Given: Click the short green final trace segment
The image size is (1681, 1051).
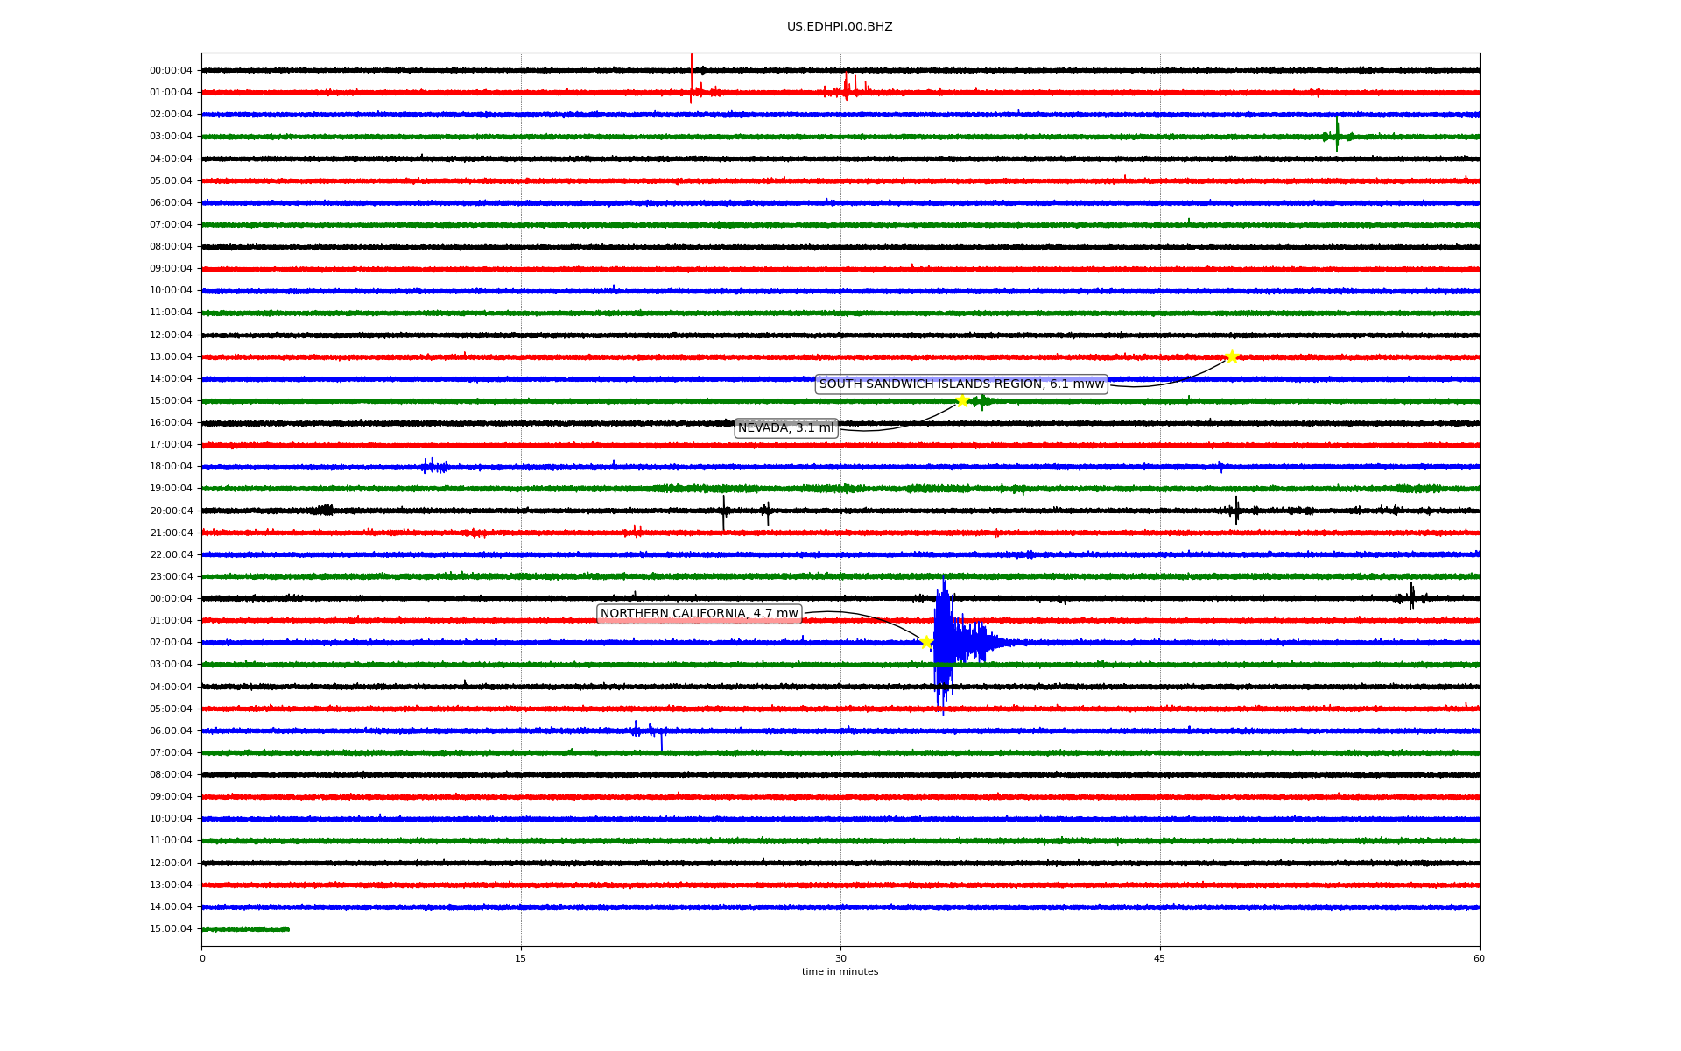Looking at the screenshot, I should pyautogui.click(x=245, y=929).
